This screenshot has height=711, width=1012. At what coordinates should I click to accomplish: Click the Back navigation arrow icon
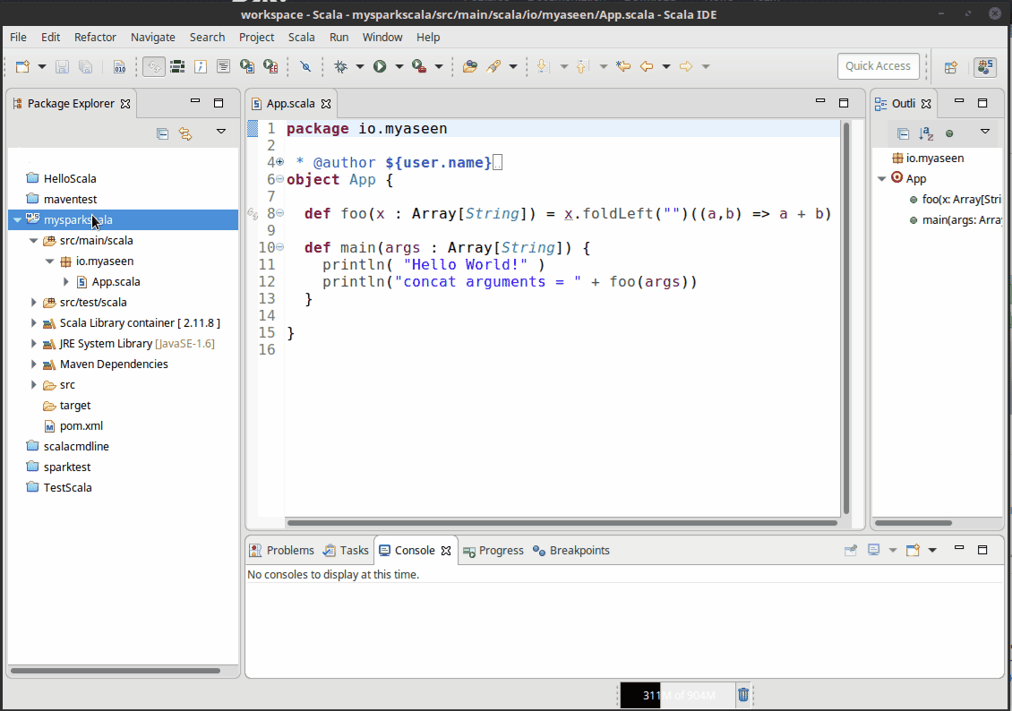tap(646, 66)
